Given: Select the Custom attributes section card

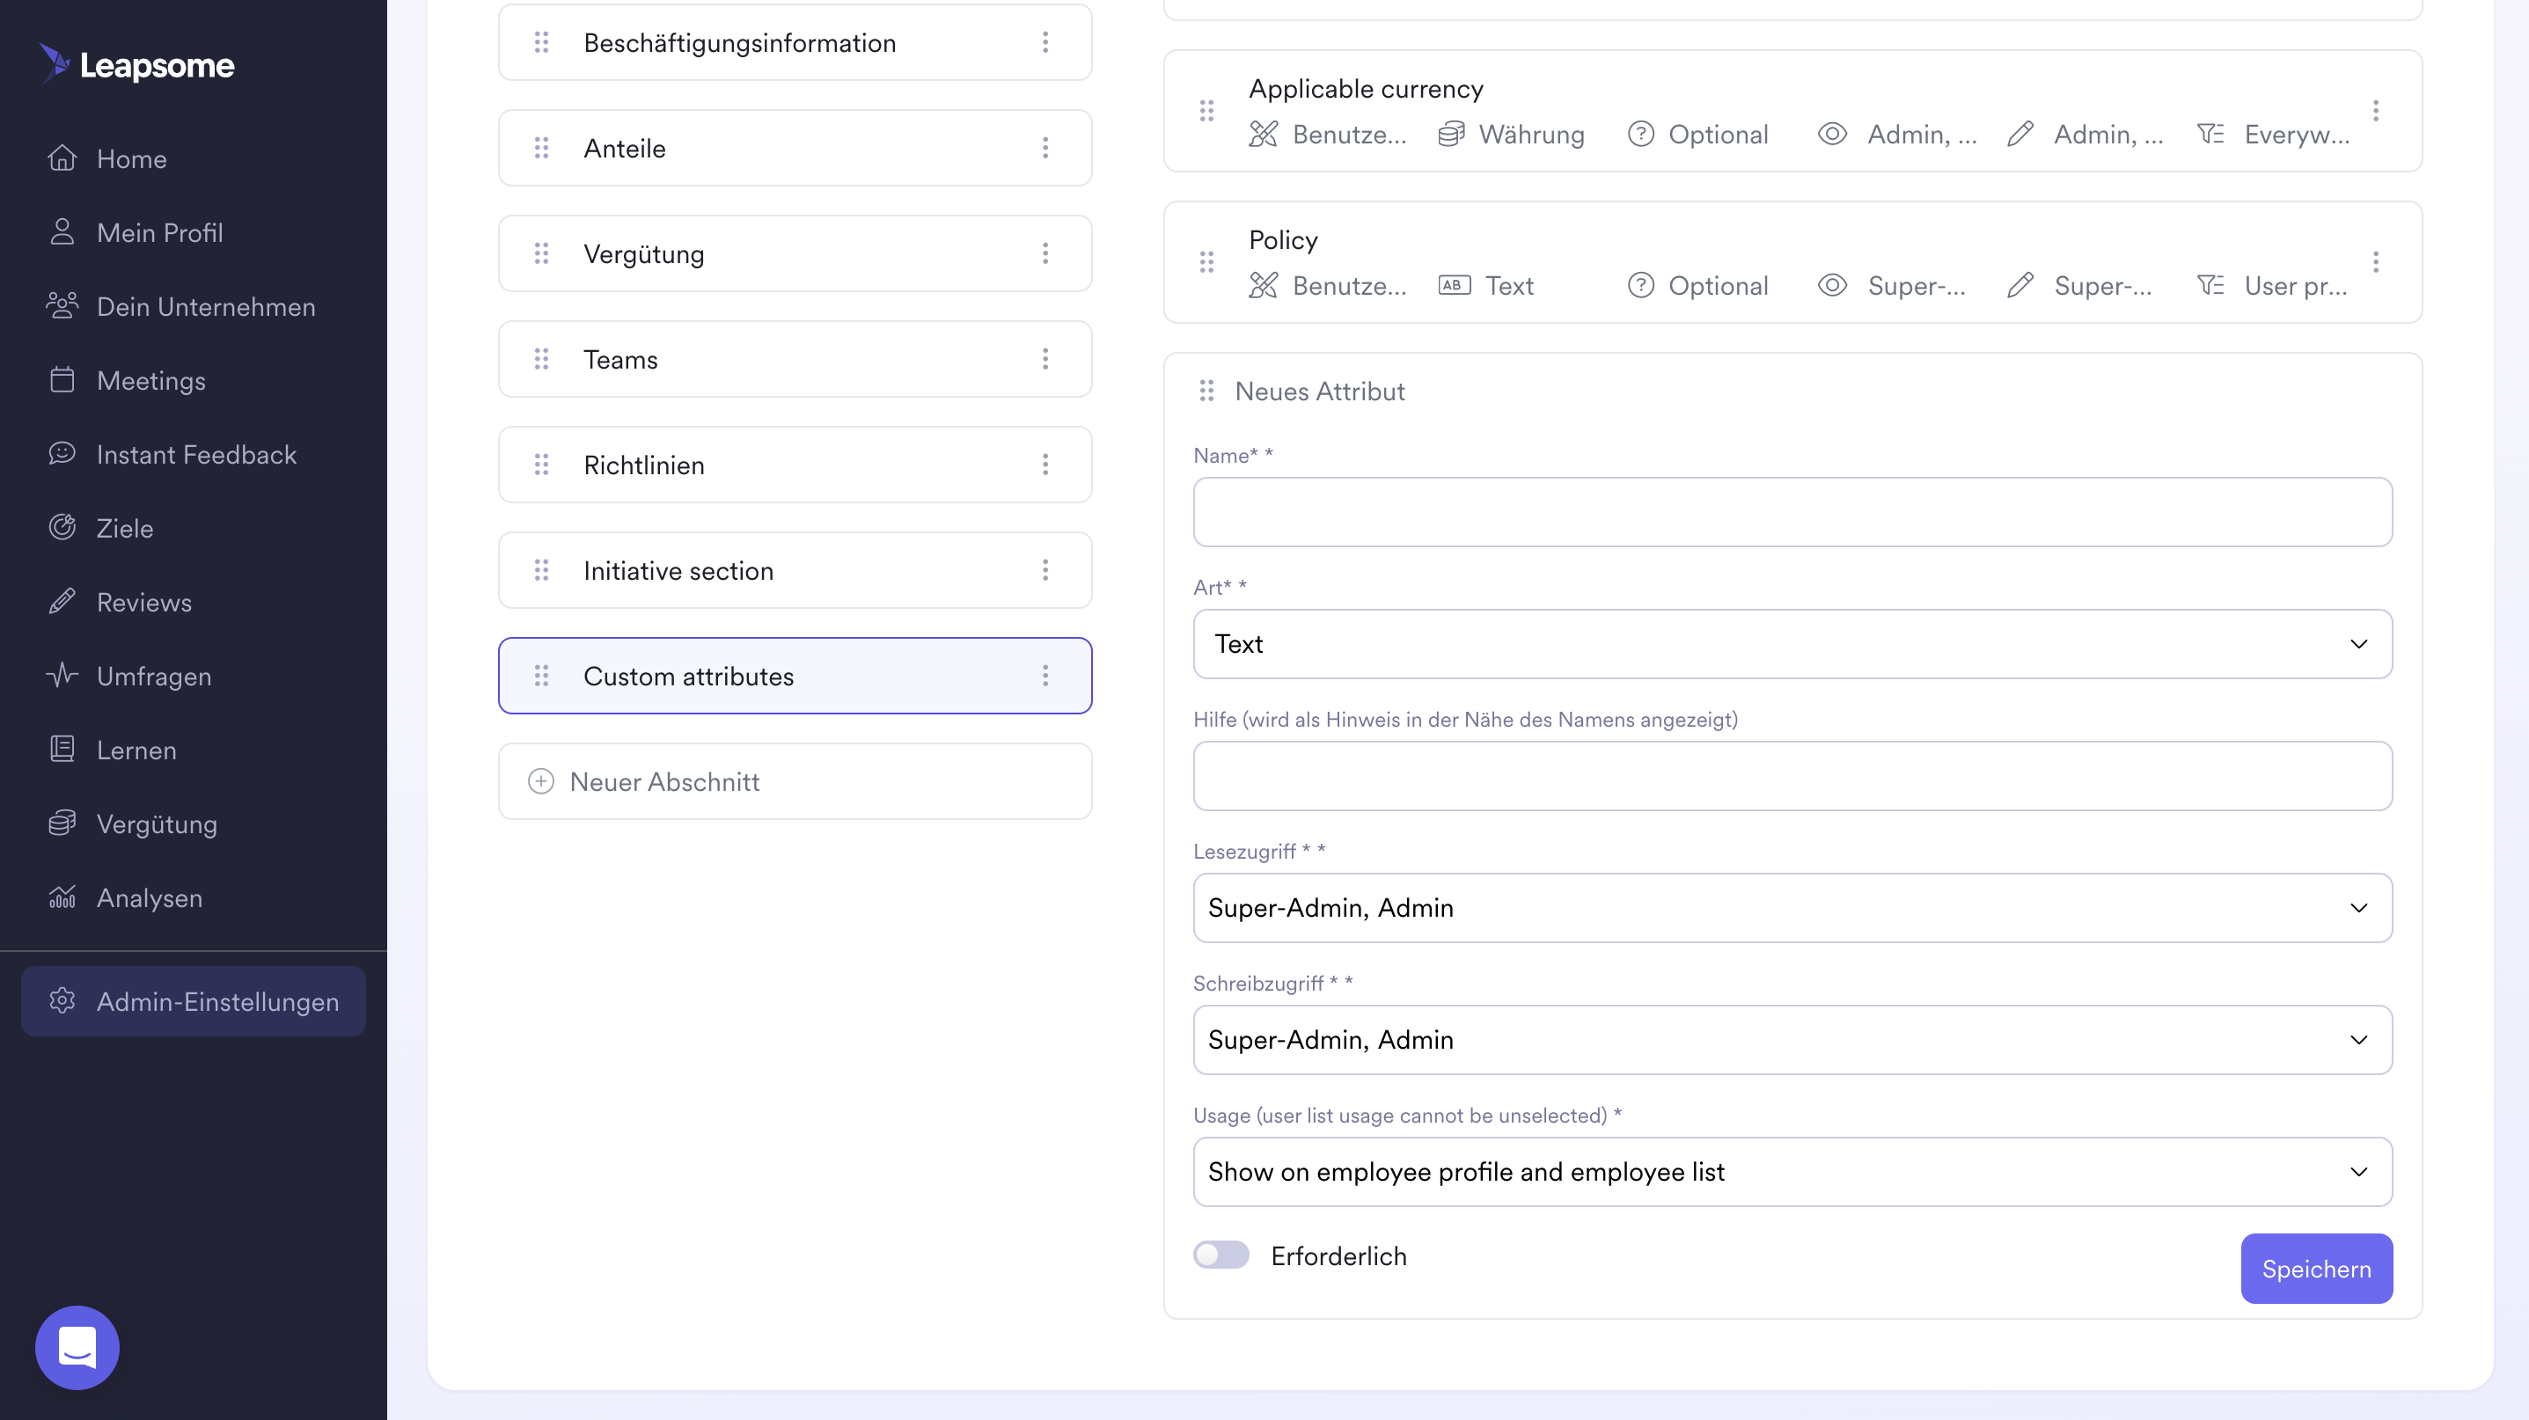Looking at the screenshot, I should click(x=795, y=675).
